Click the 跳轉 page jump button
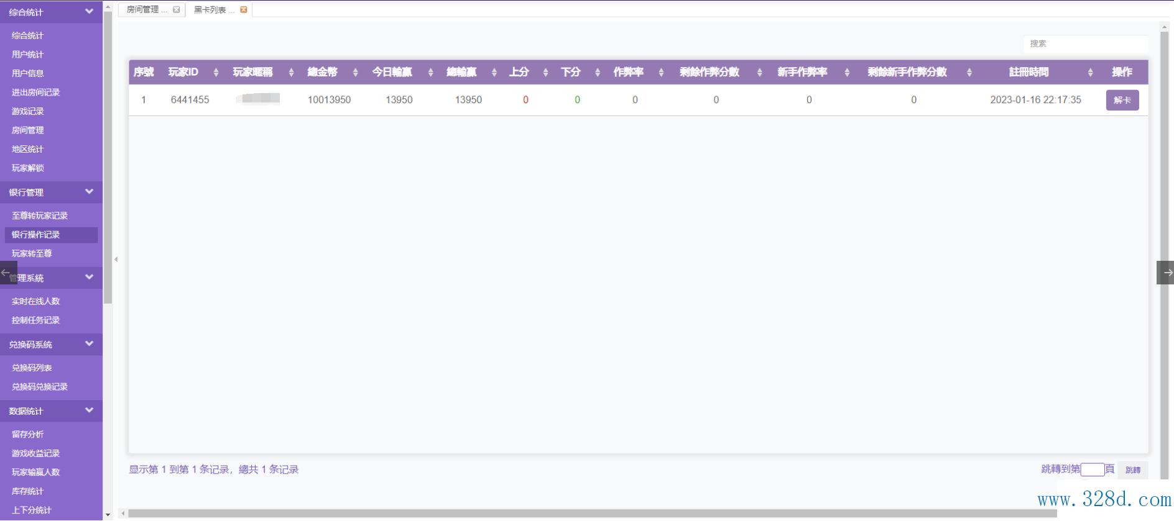Viewport: 1174px width, 521px height. tap(1132, 470)
